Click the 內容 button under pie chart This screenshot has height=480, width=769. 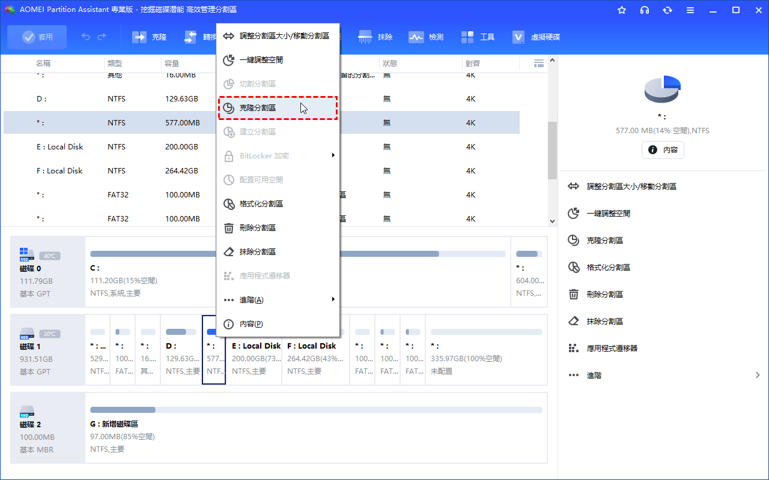[x=663, y=150]
